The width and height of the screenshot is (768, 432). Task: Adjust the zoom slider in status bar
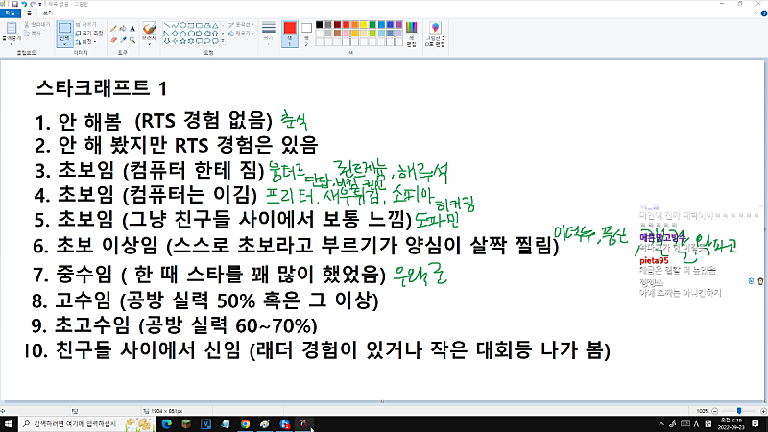pos(739,411)
